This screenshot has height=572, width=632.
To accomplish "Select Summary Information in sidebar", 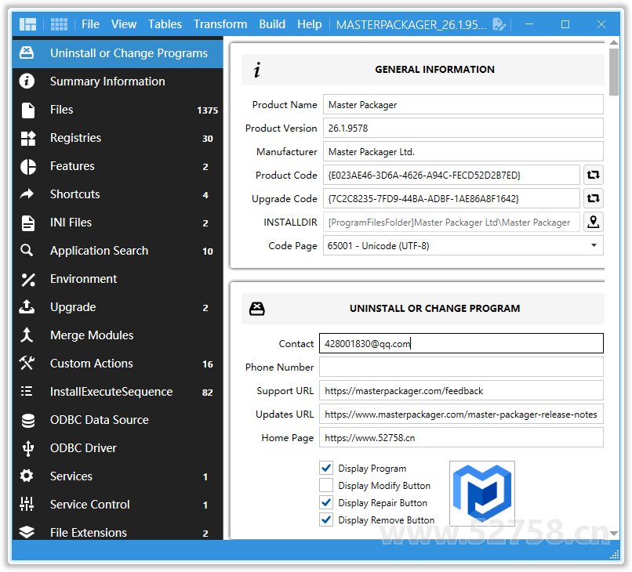I will (107, 81).
